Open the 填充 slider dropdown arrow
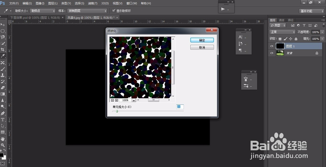The height and width of the screenshot is (167, 326). [322, 39]
